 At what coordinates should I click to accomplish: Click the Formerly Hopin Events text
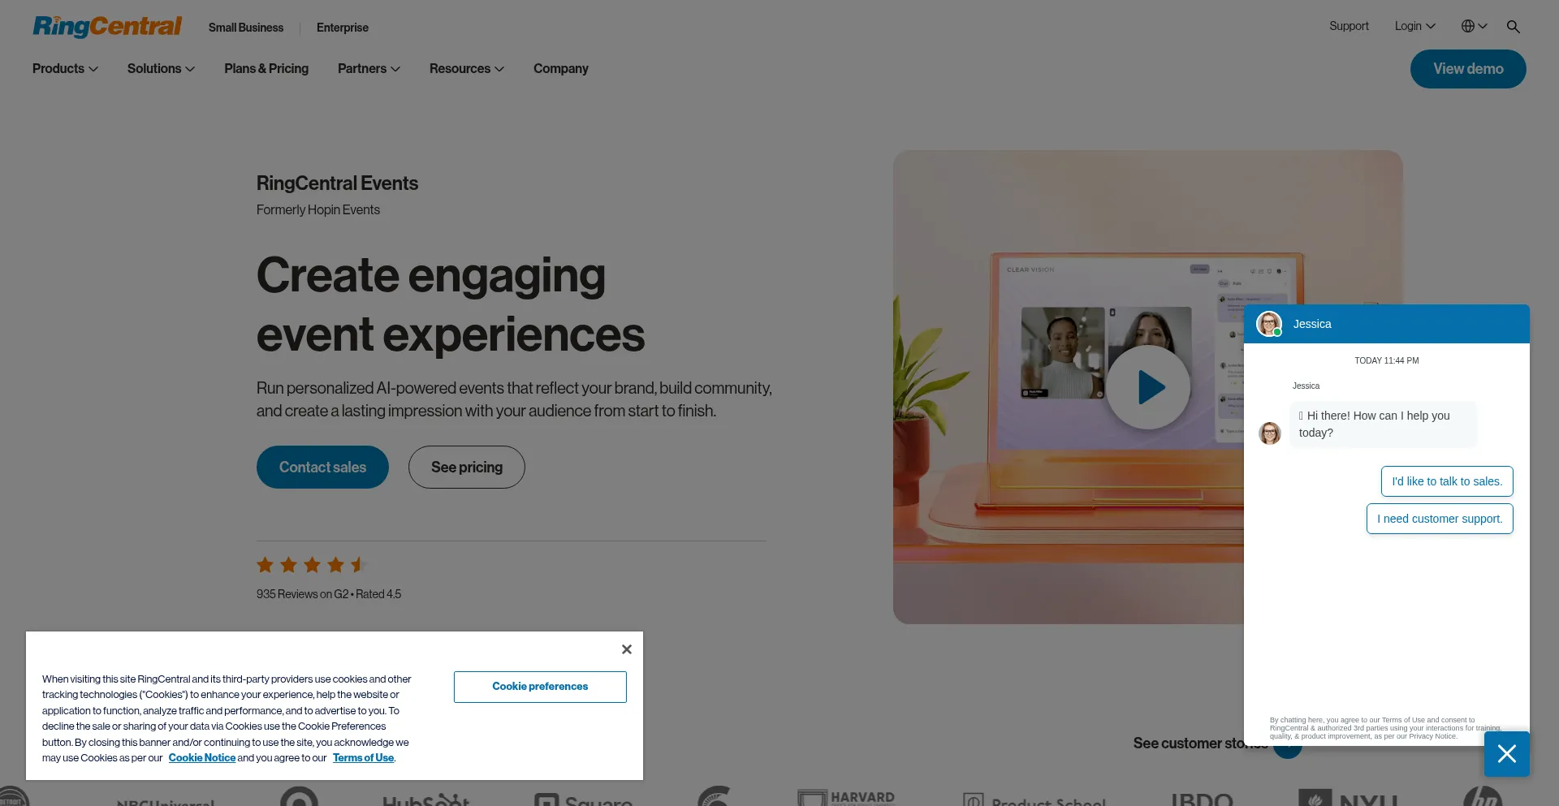click(318, 210)
